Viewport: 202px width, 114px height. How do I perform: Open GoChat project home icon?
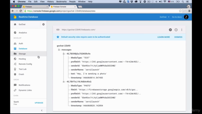(15, 24)
